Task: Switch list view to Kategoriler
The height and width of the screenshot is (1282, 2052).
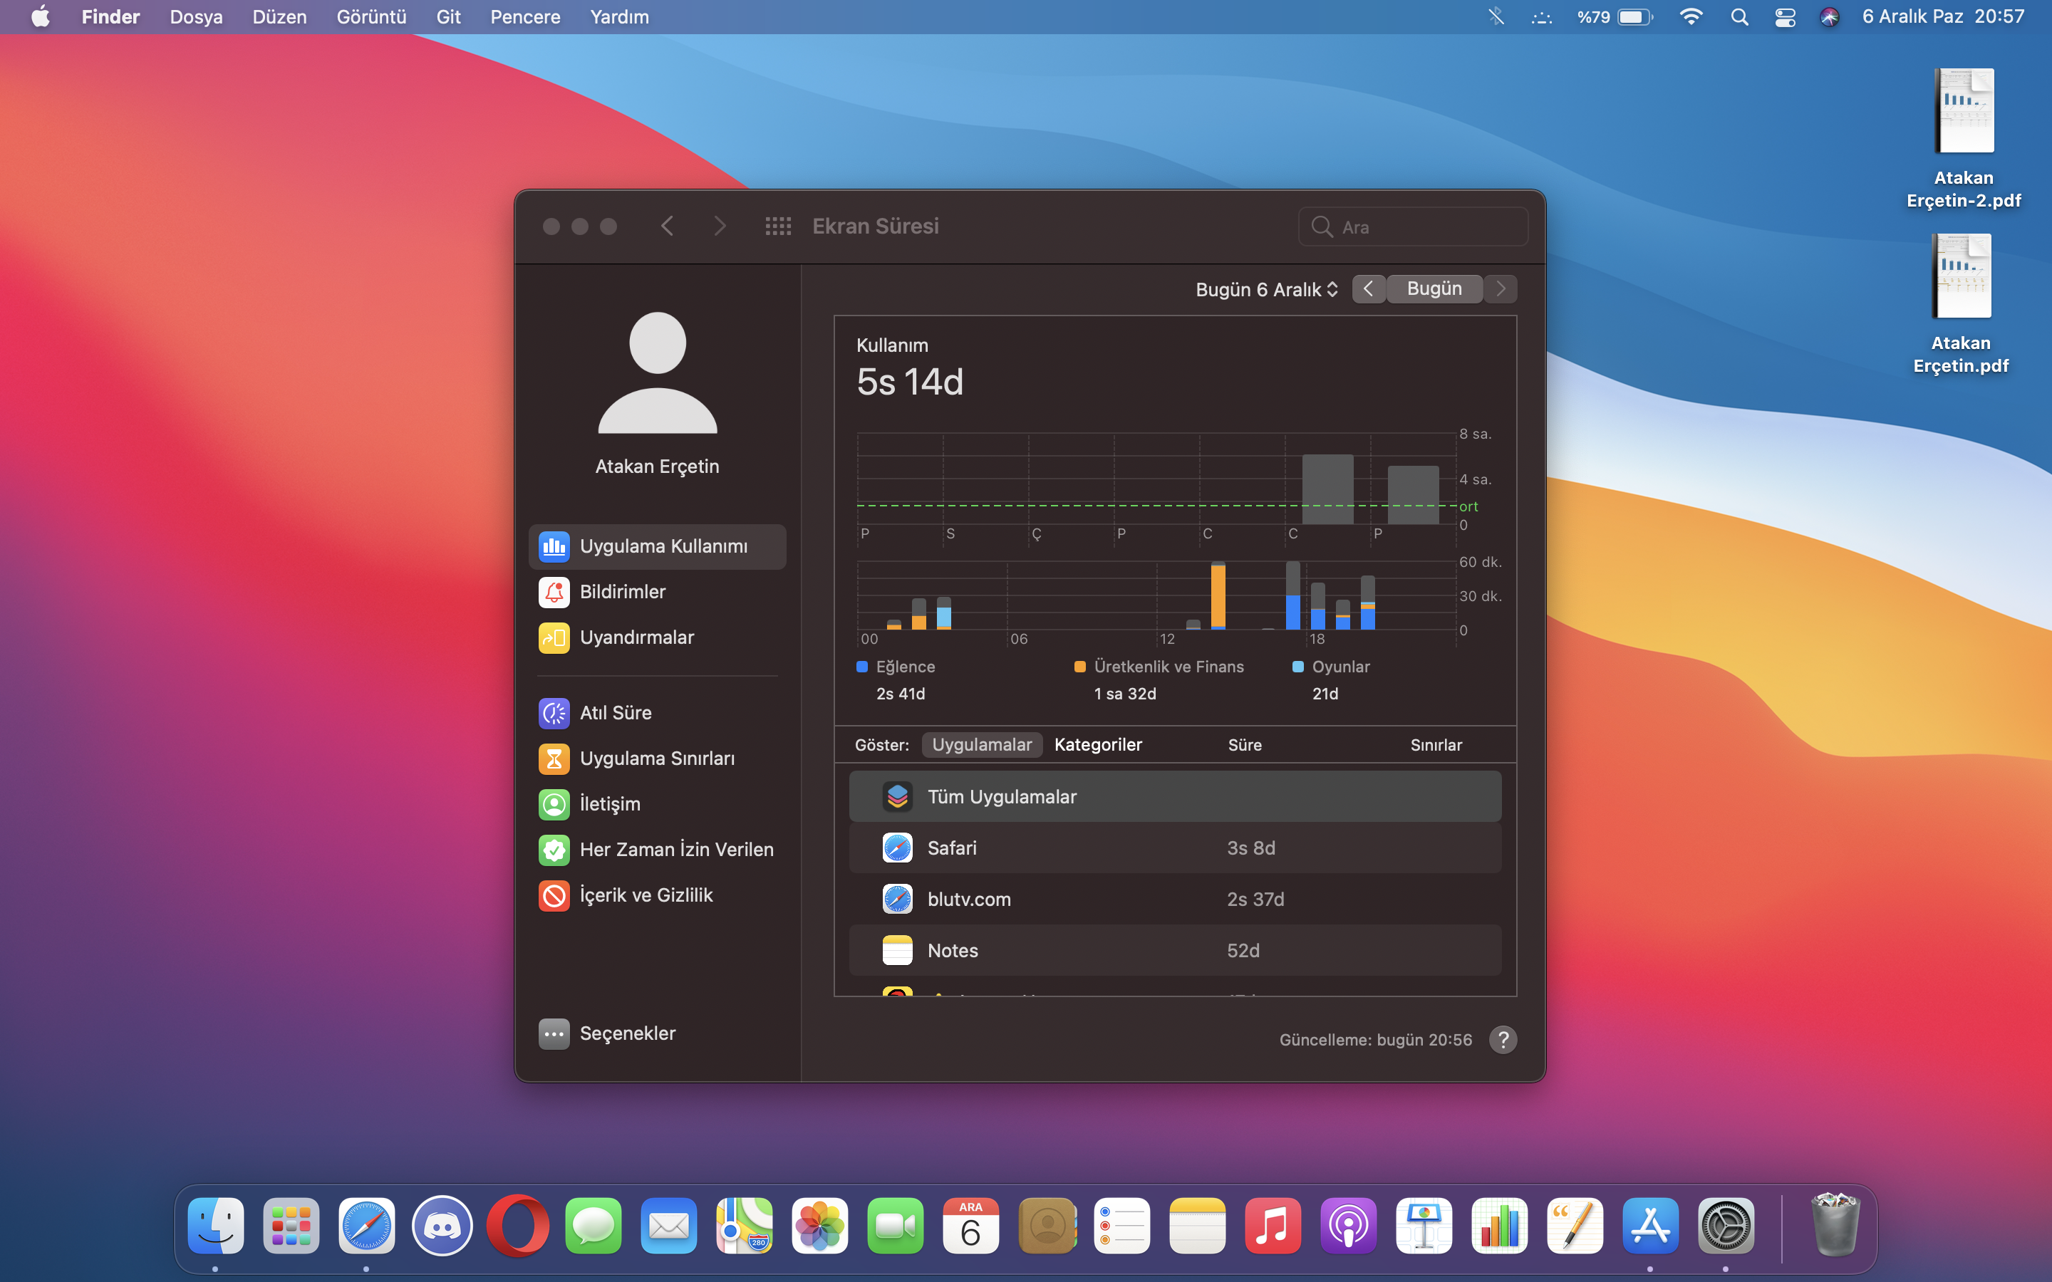Action: click(x=1098, y=744)
